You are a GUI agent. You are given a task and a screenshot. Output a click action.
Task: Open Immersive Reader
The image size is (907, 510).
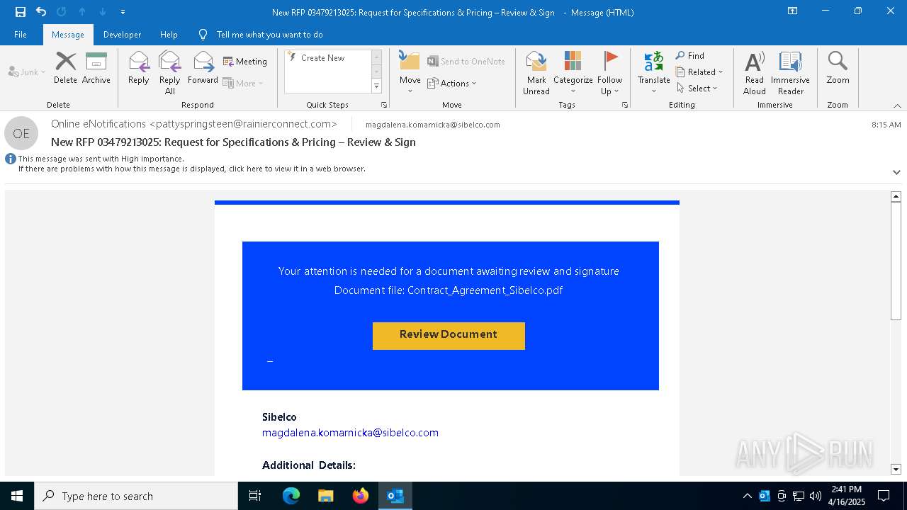(x=790, y=73)
